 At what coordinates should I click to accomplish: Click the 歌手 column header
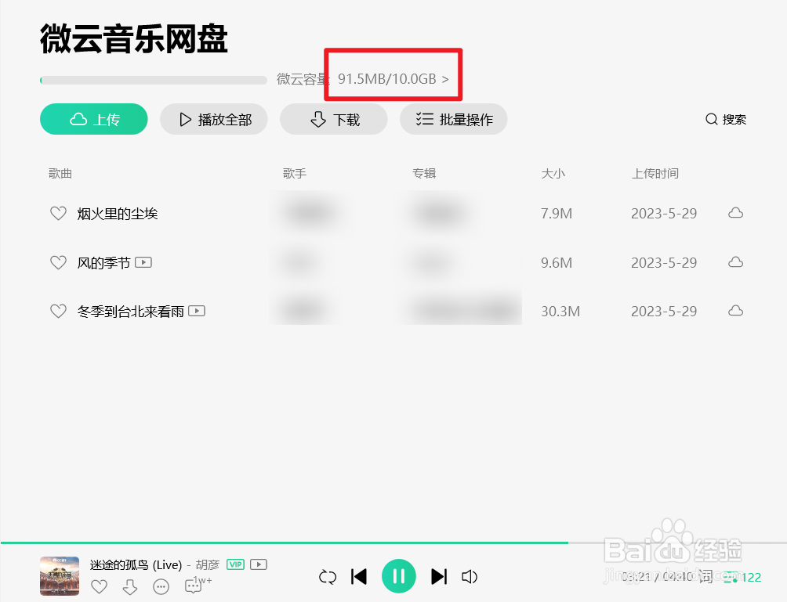(x=295, y=174)
